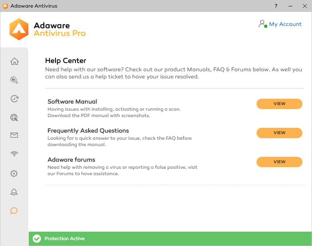Open the Notifications bell icon
The height and width of the screenshot is (246, 312).
[14, 192]
